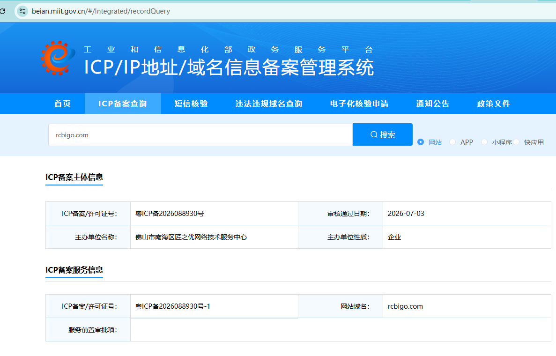Click the rcbigo.com search input field
The image size is (556, 356).
click(200, 135)
